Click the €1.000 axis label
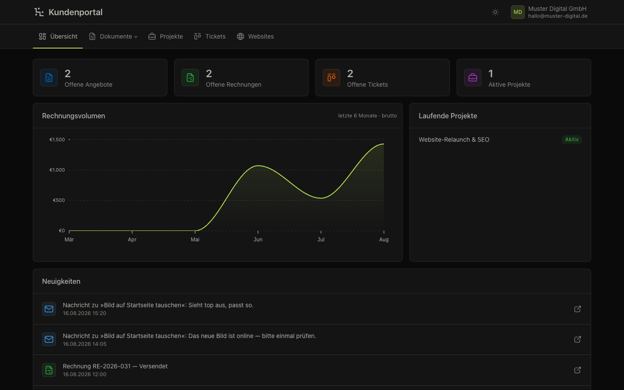 click(x=57, y=170)
